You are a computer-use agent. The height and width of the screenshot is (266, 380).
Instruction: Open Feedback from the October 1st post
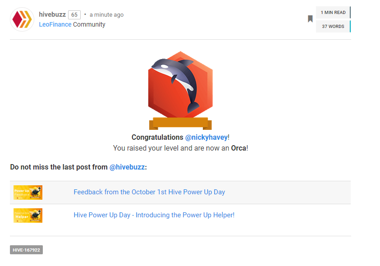(149, 192)
